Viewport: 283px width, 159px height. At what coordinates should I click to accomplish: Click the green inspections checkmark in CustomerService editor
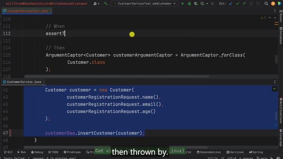(275, 89)
